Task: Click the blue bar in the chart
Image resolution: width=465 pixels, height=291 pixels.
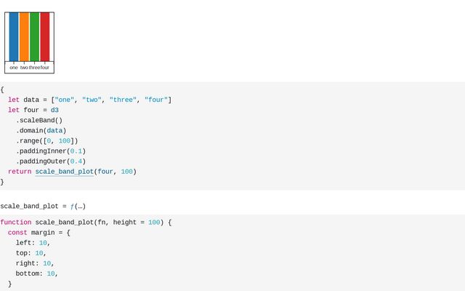Action: (x=14, y=36)
